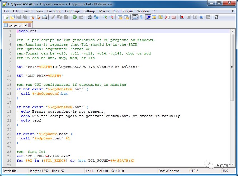The height and width of the screenshot is (176, 238).
Task: Open the Language menu dropdown
Action: (72, 11)
